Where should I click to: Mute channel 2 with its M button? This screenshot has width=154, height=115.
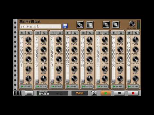[x=38, y=33]
